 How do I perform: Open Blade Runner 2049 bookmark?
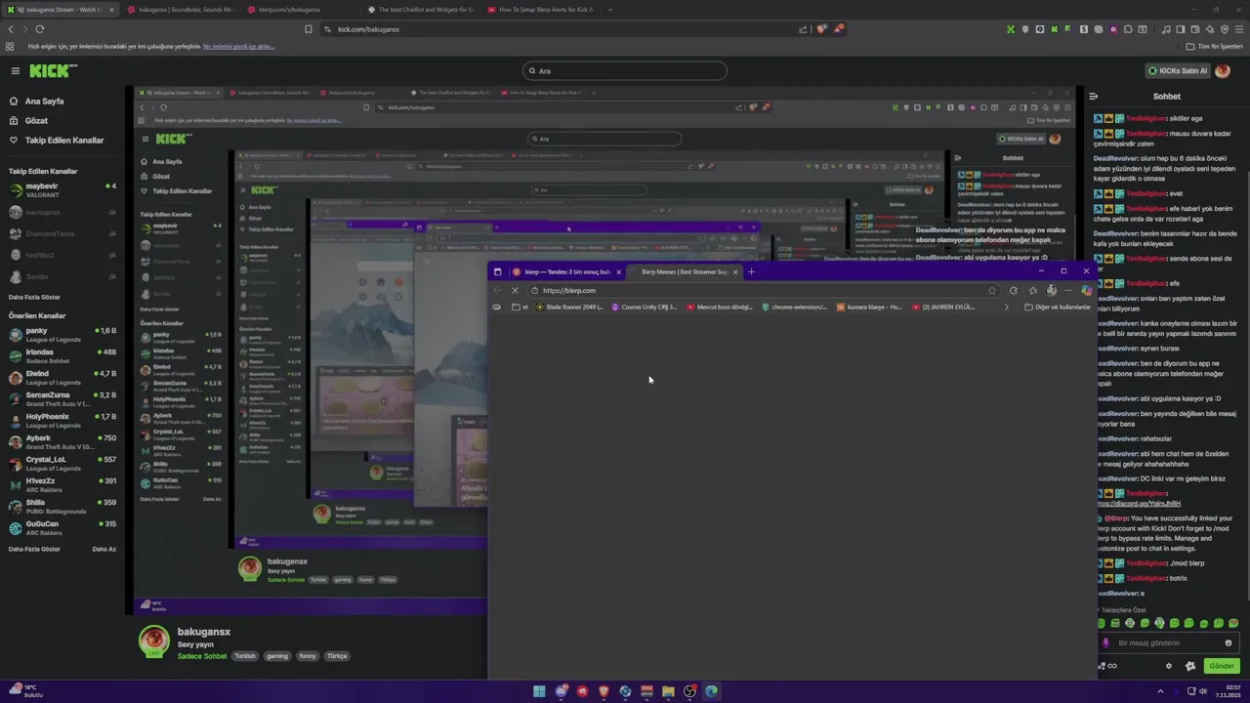[569, 307]
